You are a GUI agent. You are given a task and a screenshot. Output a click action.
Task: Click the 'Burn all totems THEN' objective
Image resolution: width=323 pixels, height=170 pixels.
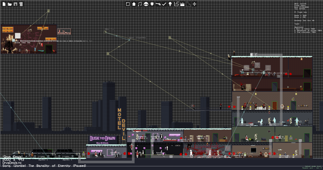coord(304,29)
